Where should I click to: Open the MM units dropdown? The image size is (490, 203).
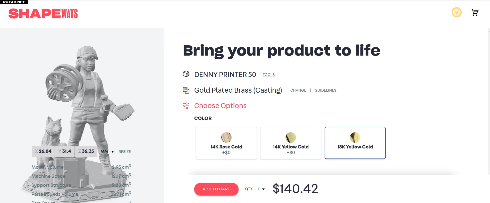pyautogui.click(x=107, y=152)
